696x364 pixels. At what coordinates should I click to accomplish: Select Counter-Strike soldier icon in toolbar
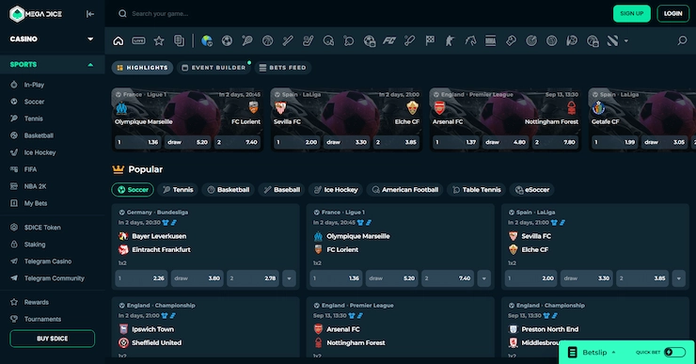451,40
